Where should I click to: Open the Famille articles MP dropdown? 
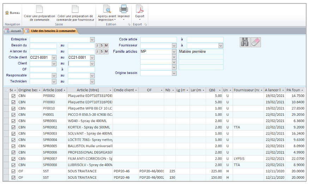click(x=174, y=52)
